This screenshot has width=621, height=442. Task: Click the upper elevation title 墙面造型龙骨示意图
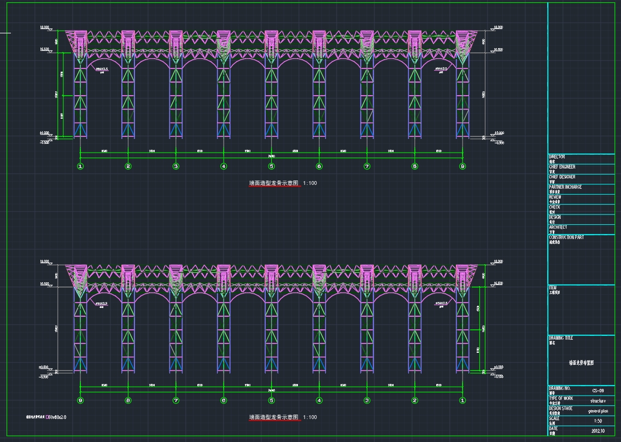pyautogui.click(x=274, y=183)
